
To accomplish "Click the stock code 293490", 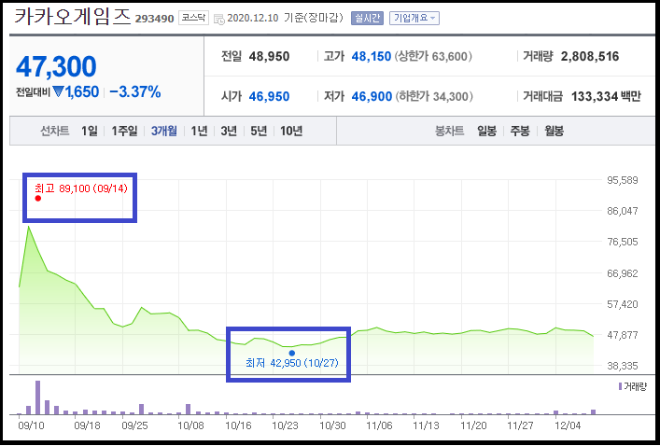I will point(154,19).
